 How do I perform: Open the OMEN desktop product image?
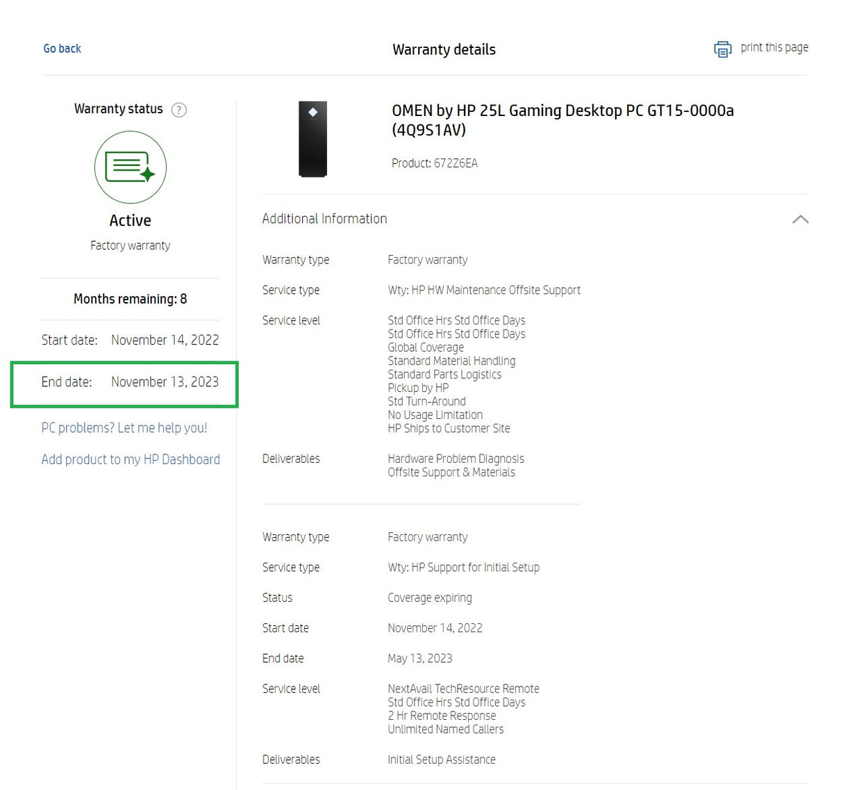[313, 139]
